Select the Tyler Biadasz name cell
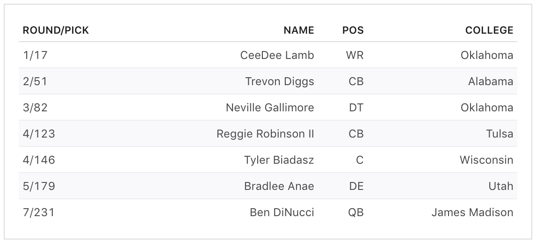Viewport: 536px width, 247px height. (279, 160)
